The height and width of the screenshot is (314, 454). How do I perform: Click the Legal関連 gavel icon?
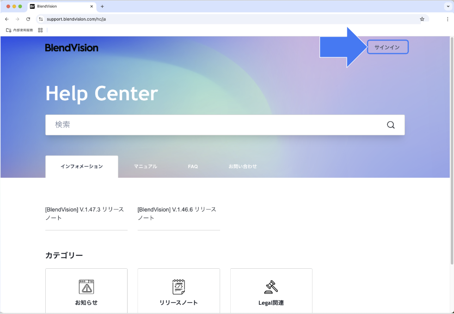[271, 287]
